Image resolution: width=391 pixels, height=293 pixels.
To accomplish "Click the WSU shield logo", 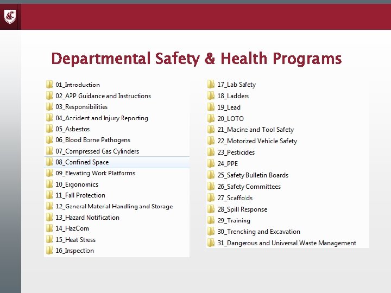I will pos(10,16).
